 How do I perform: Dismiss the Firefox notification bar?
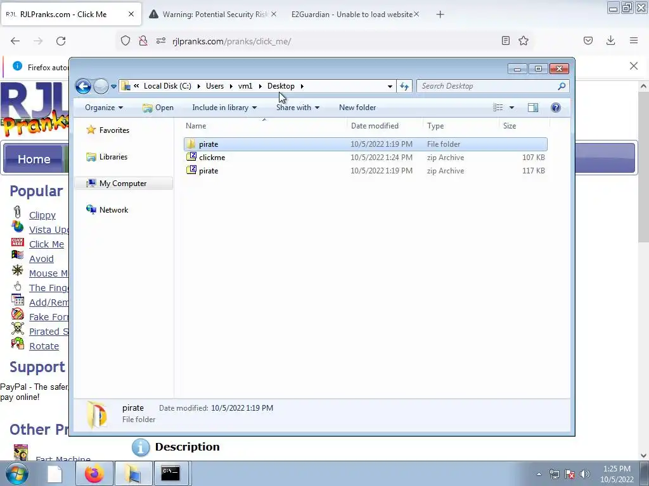click(x=634, y=66)
